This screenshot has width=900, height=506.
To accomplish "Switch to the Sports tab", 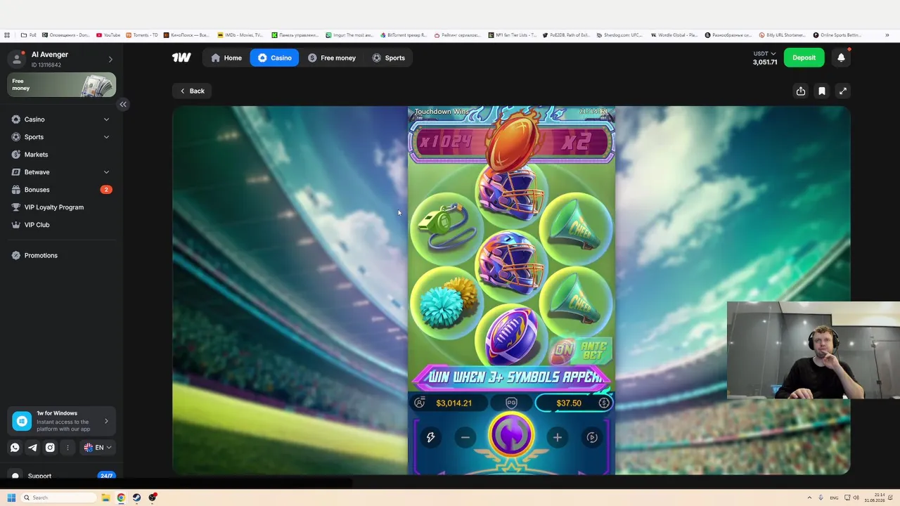I will (389, 58).
